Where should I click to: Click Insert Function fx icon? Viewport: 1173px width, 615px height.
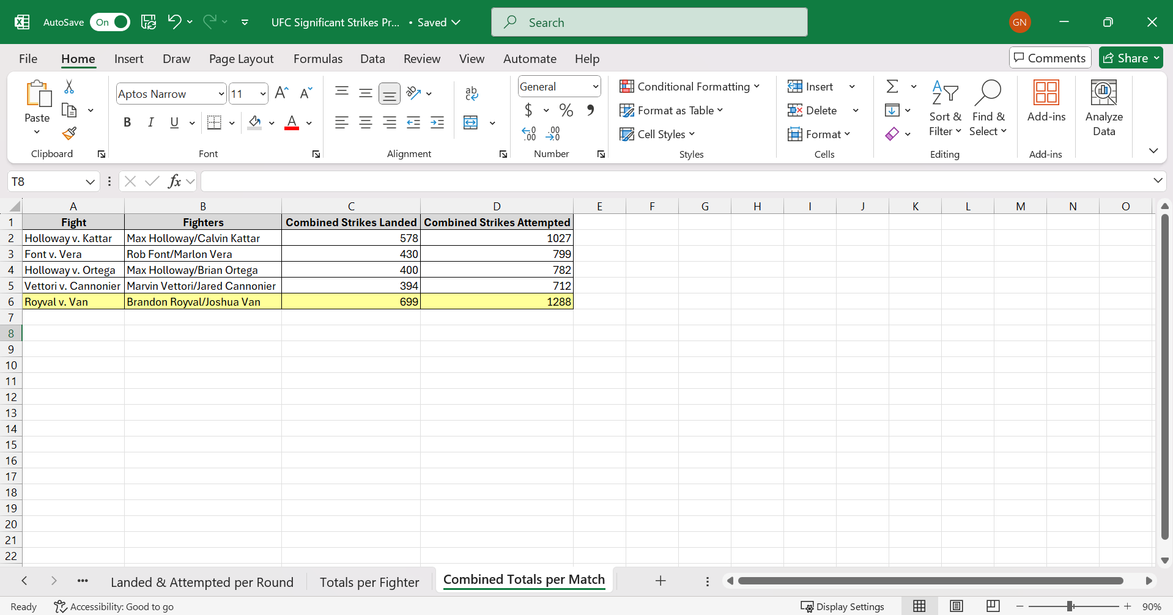(x=174, y=181)
